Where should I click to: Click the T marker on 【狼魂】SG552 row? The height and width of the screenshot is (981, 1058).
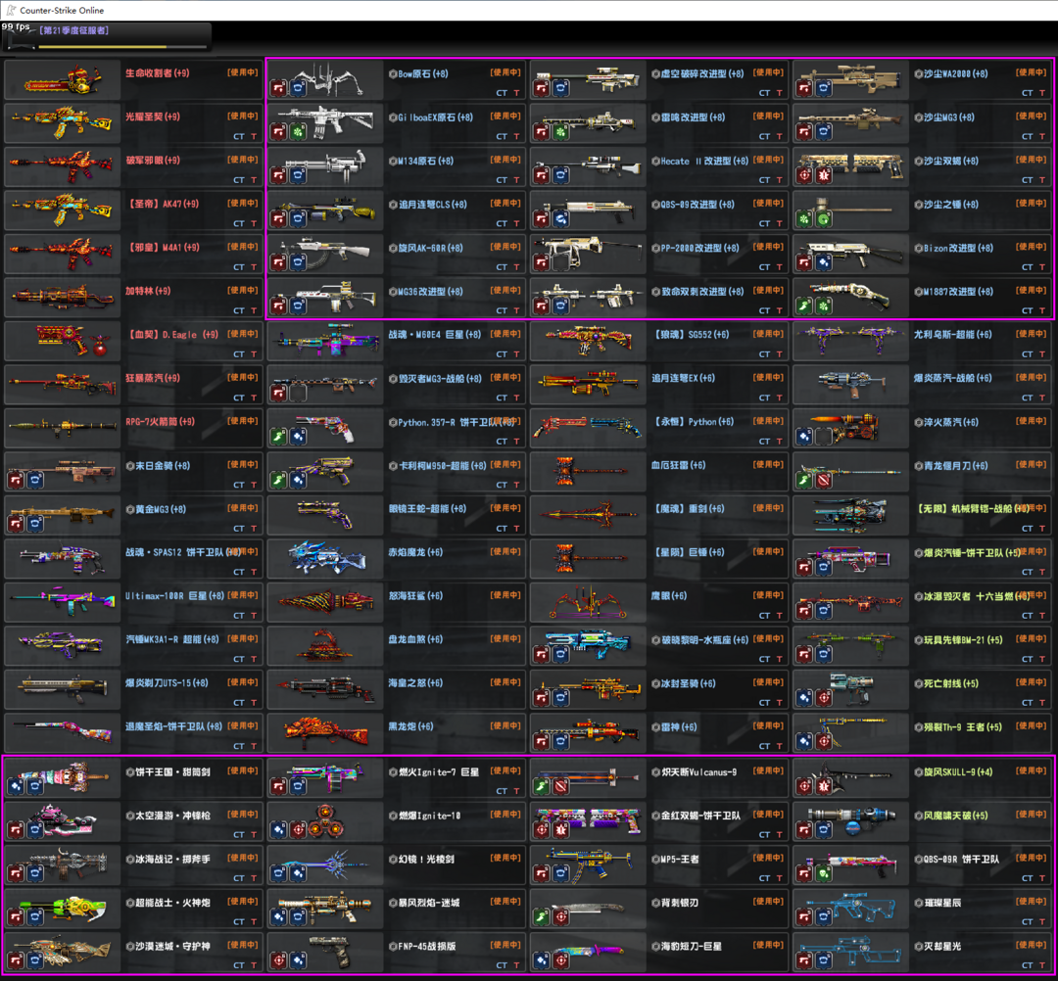[x=780, y=354]
